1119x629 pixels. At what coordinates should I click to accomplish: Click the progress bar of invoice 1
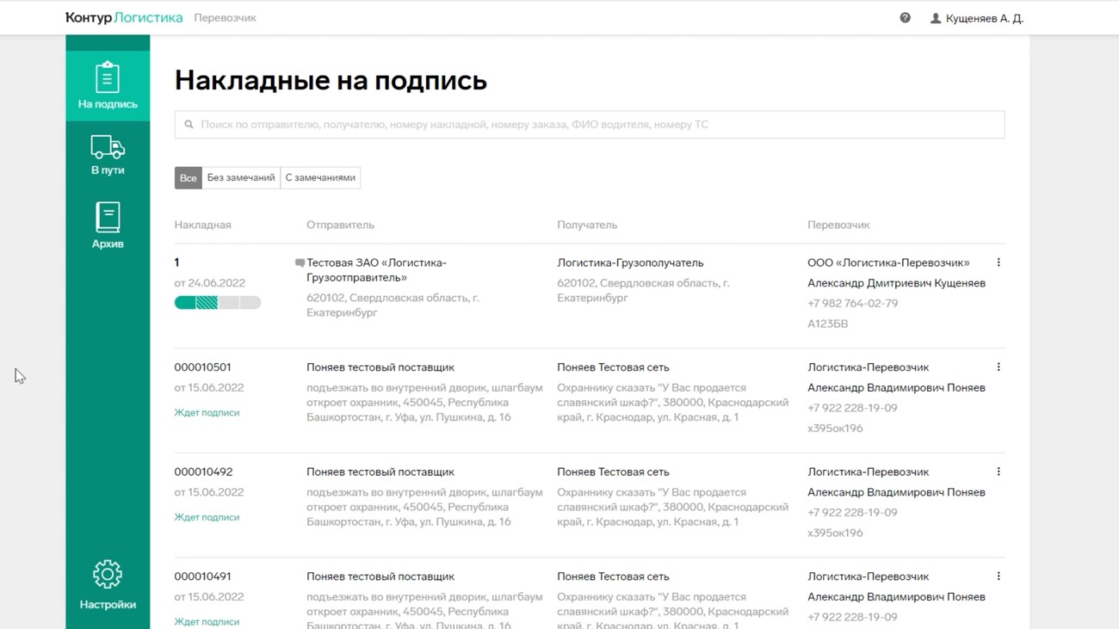pyautogui.click(x=217, y=303)
